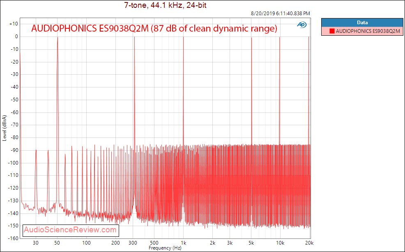Select the AUDIOPHONICS ES9038Q2M entry in the Data legend
Image resolution: width=405 pixels, height=252 pixels.
coord(362,31)
